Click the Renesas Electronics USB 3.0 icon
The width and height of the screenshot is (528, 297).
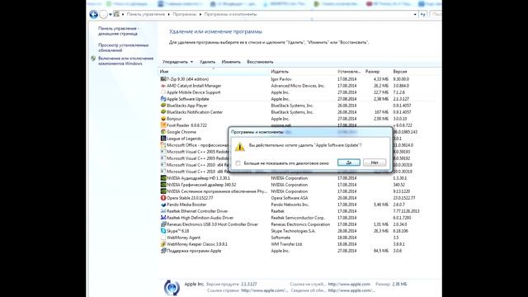click(x=163, y=224)
